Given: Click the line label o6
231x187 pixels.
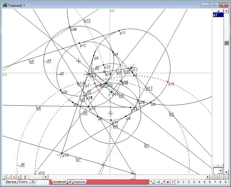Looking at the screenshot, I should (39, 108).
